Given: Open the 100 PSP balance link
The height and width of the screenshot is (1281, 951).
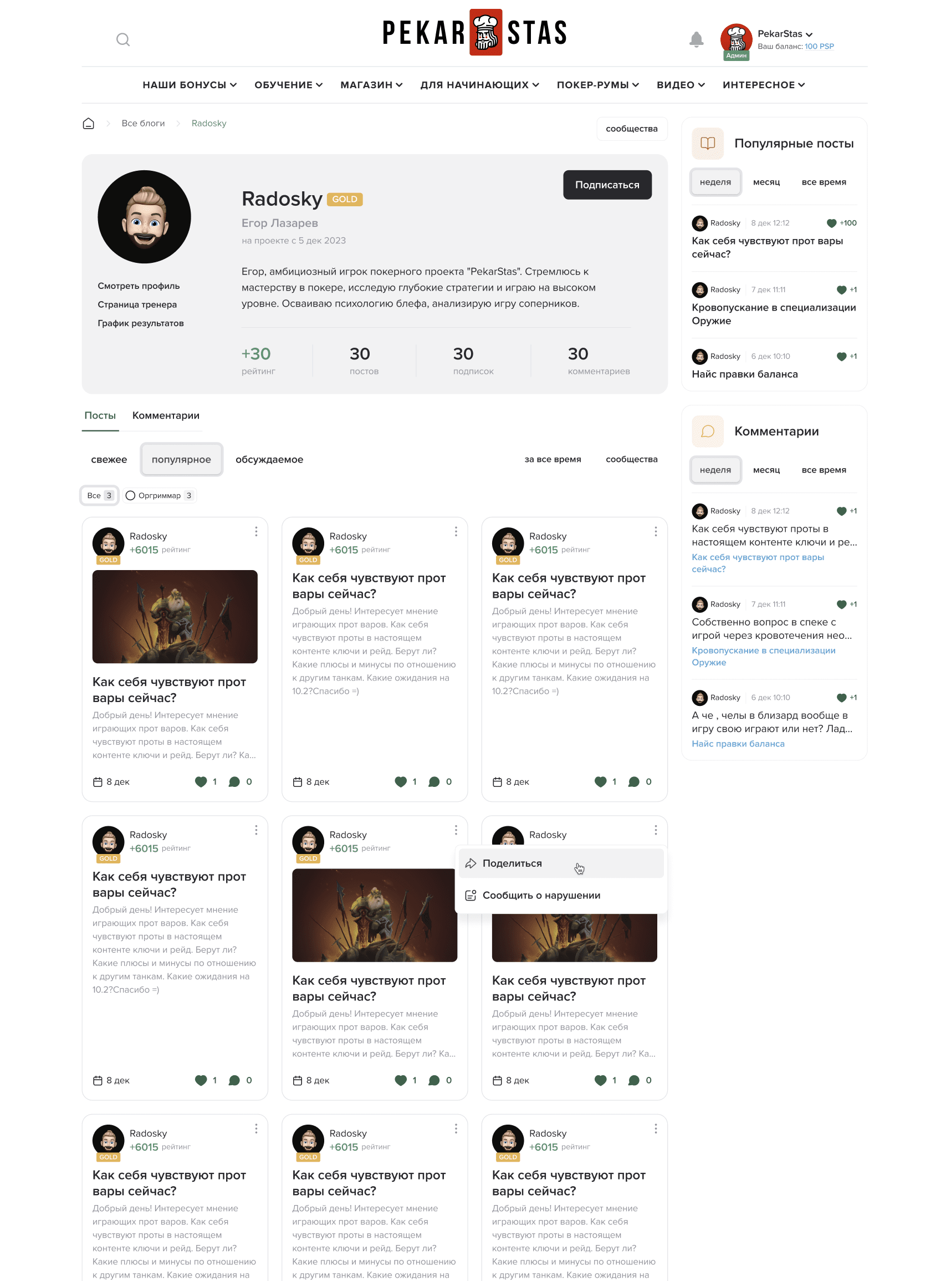Looking at the screenshot, I should 819,47.
